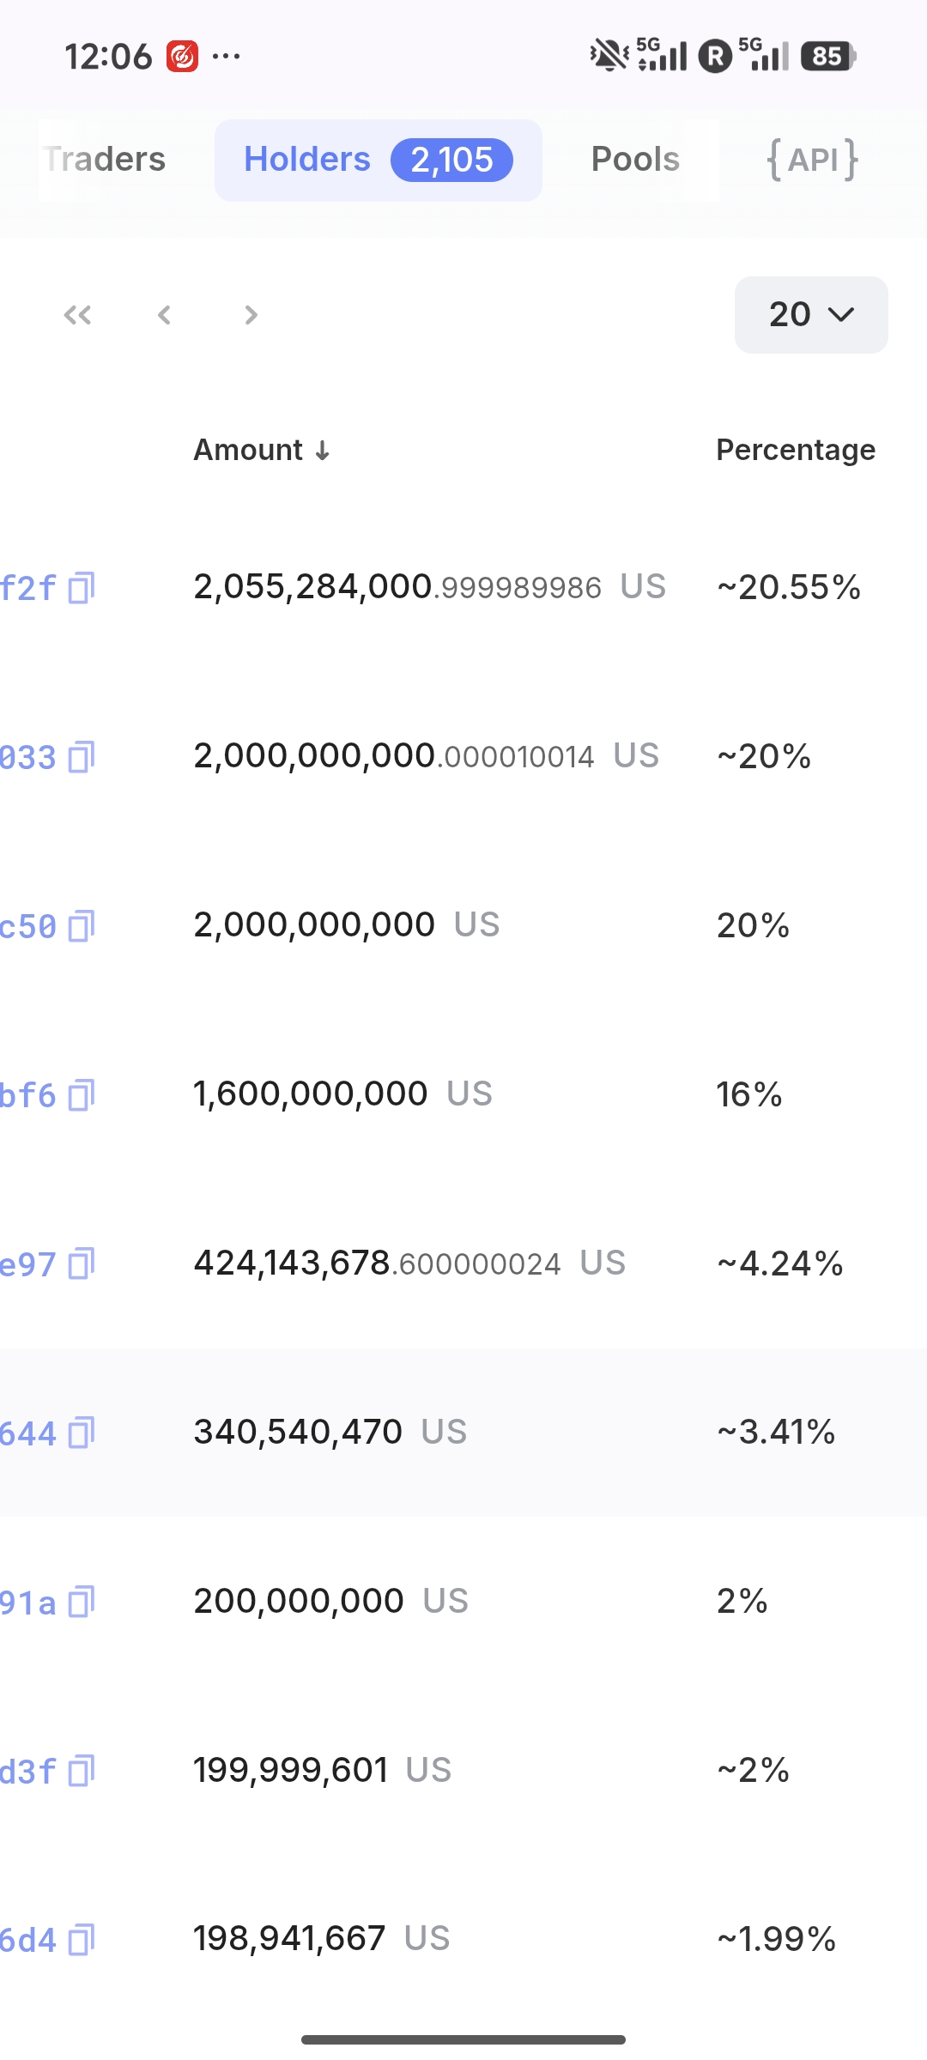This screenshot has width=927, height=2060.
Task: Copy the address ending in c50
Action: coord(82,926)
